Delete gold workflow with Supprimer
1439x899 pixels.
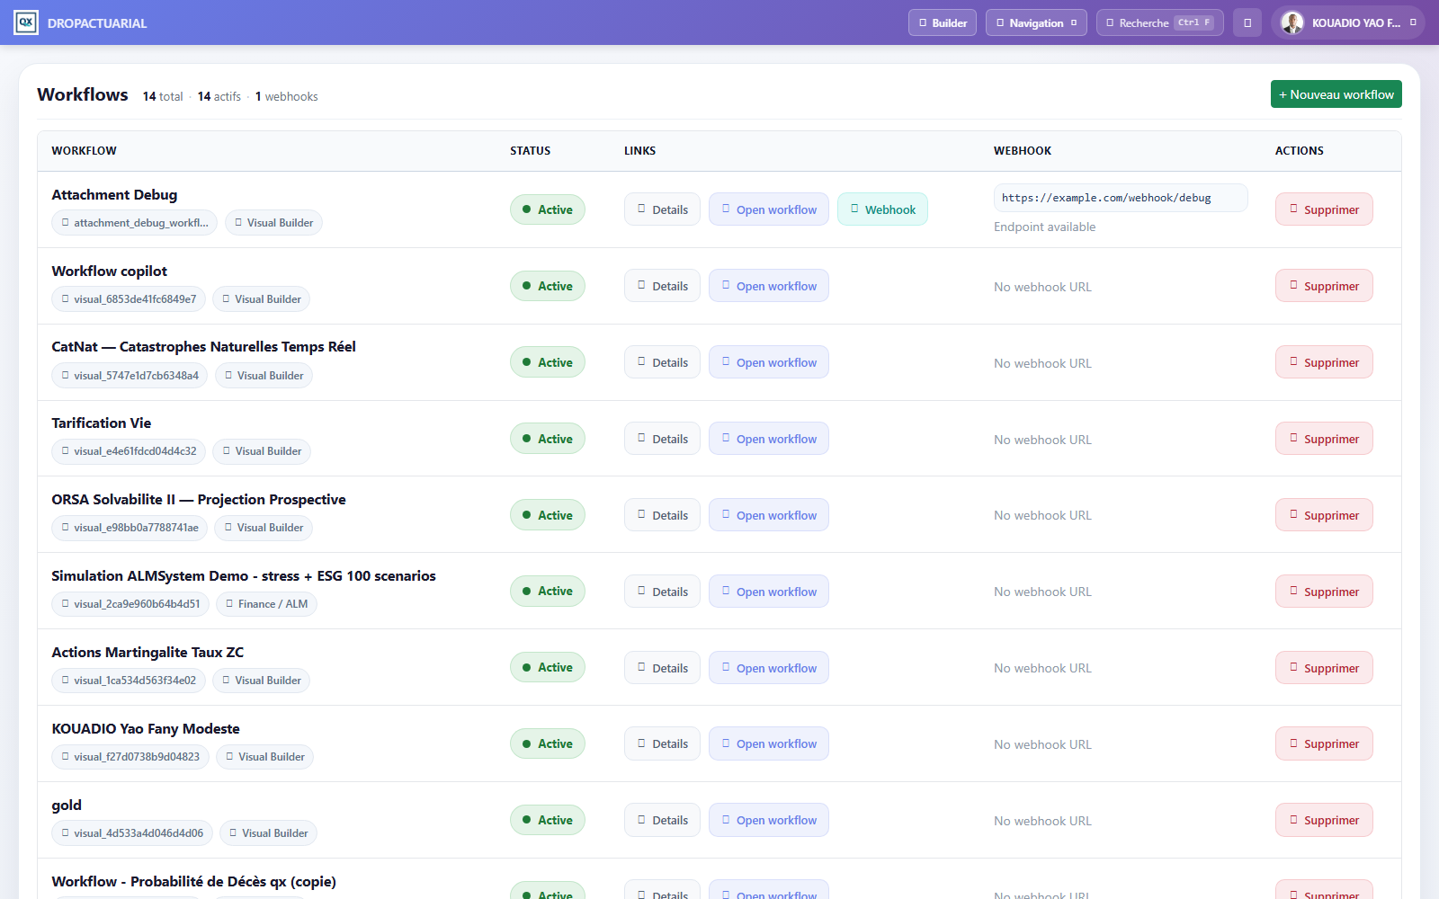coord(1324,820)
